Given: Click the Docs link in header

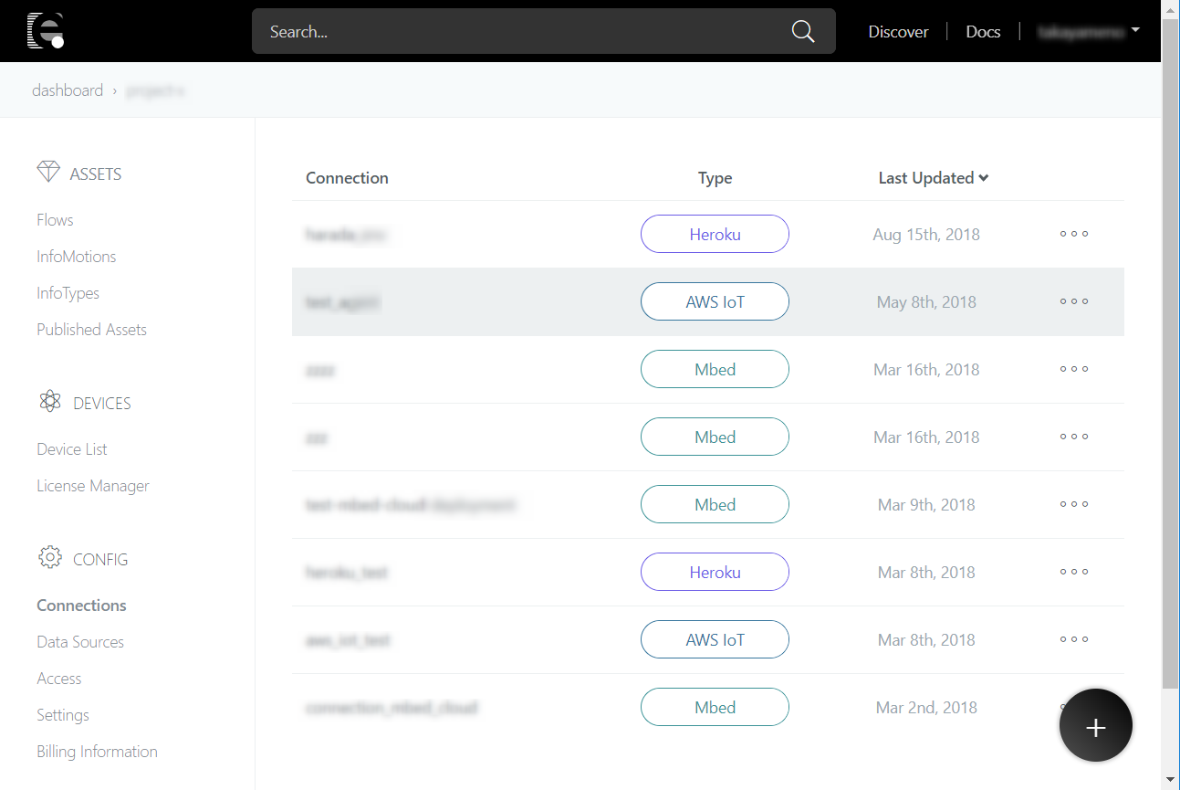Looking at the screenshot, I should (x=983, y=32).
